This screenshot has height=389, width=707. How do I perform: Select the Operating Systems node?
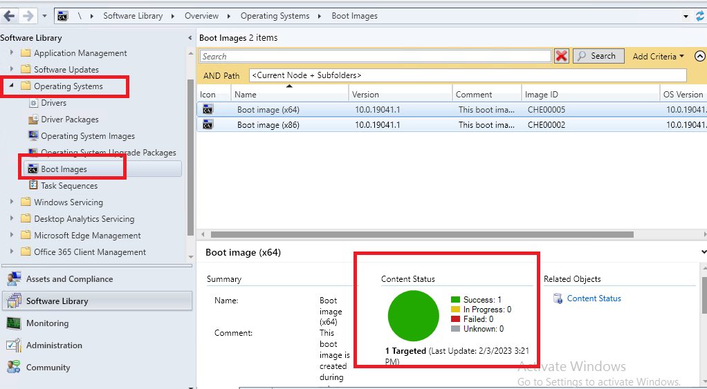coord(68,86)
